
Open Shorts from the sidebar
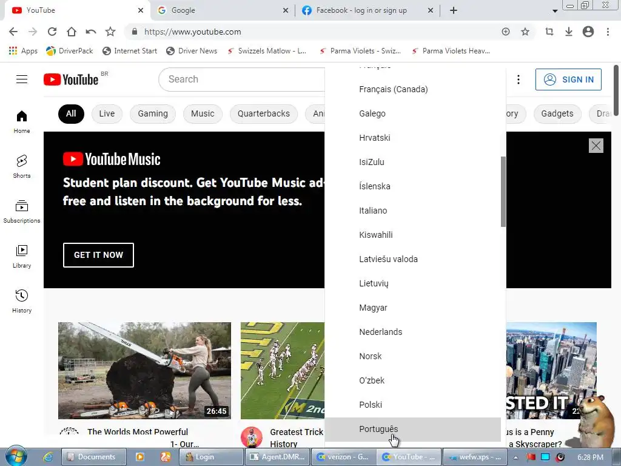[x=22, y=166]
